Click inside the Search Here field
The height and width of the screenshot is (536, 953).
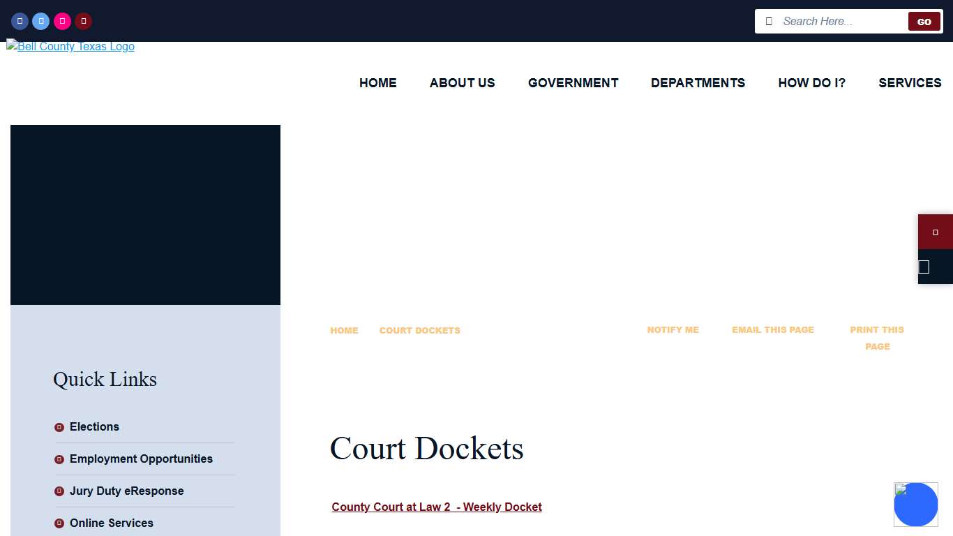pos(841,22)
